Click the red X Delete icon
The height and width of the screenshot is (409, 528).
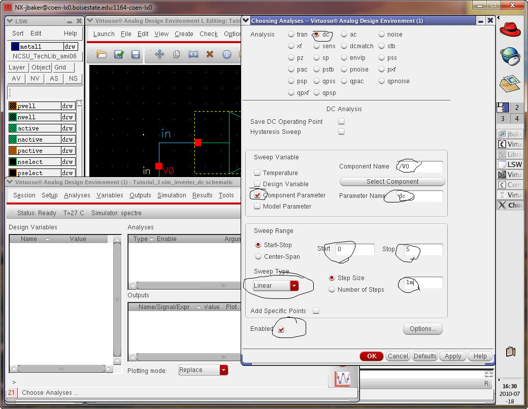click(210, 54)
